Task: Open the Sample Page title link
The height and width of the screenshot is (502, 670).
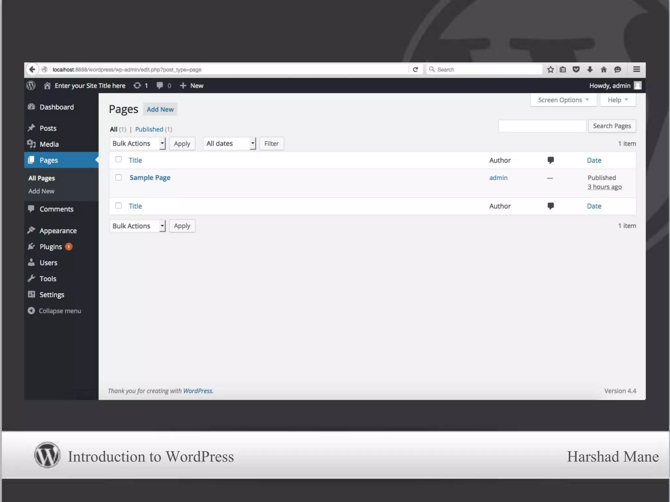Action: (150, 177)
